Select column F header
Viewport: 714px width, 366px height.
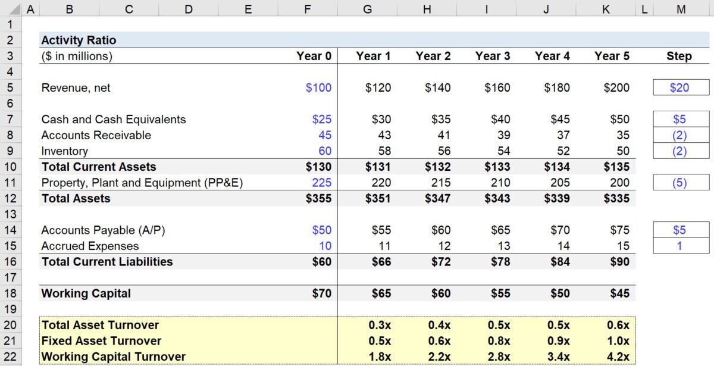(x=307, y=9)
